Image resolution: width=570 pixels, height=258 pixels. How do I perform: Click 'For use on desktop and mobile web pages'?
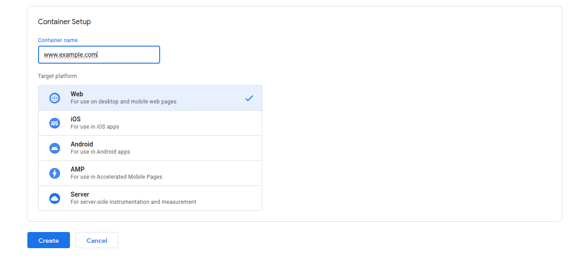pos(123,102)
